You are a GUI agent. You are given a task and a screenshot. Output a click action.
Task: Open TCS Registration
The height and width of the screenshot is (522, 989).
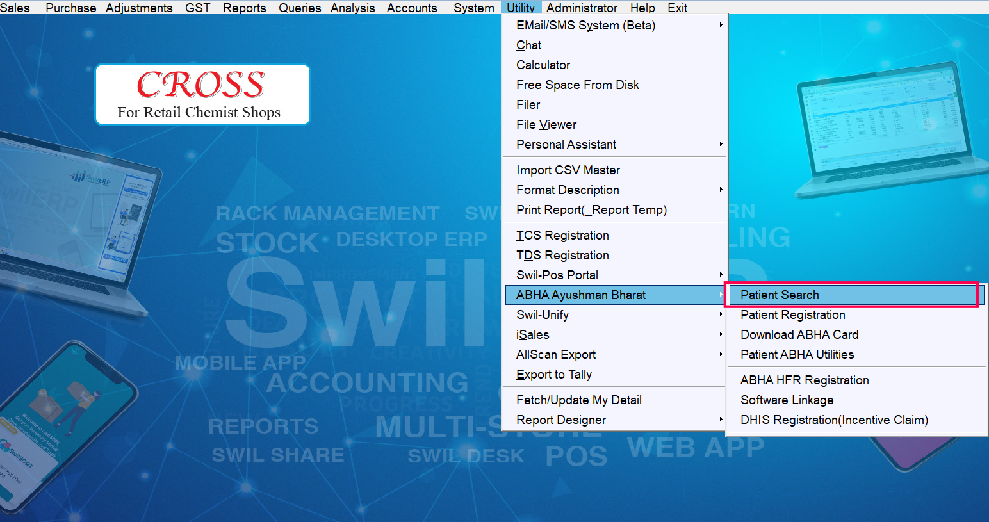[x=615, y=235]
